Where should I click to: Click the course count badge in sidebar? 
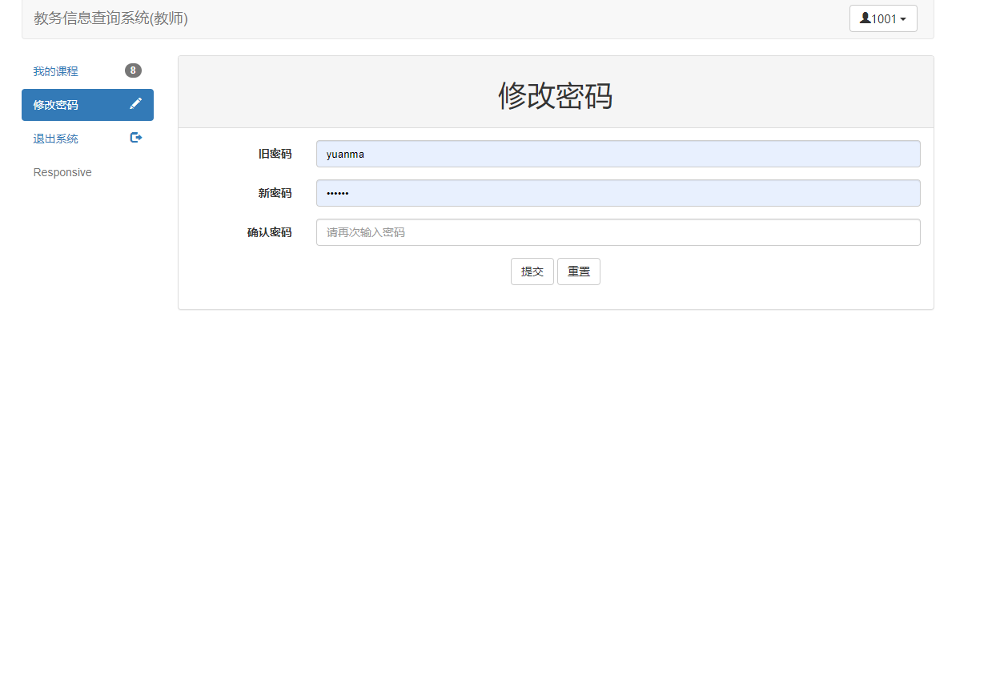click(132, 70)
